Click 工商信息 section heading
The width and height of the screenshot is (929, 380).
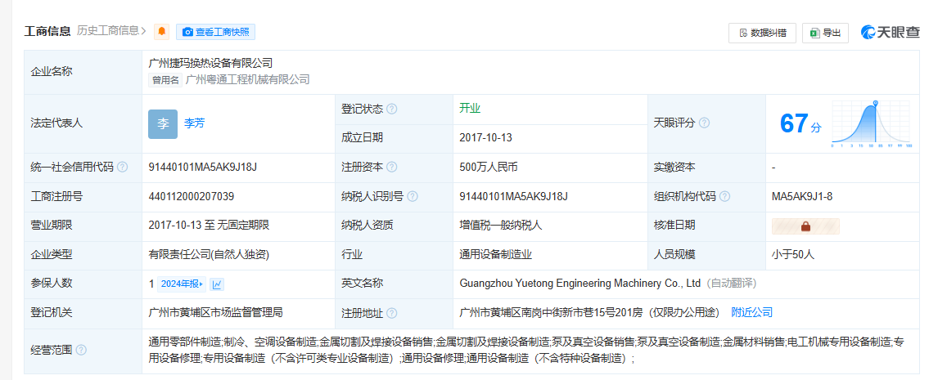47,31
